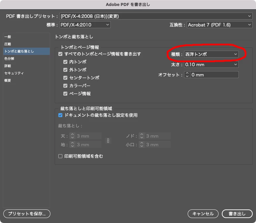This screenshot has width=256, height=223.
Task: Click the ノド bleed stepper arrows
Action: (x=142, y=136)
